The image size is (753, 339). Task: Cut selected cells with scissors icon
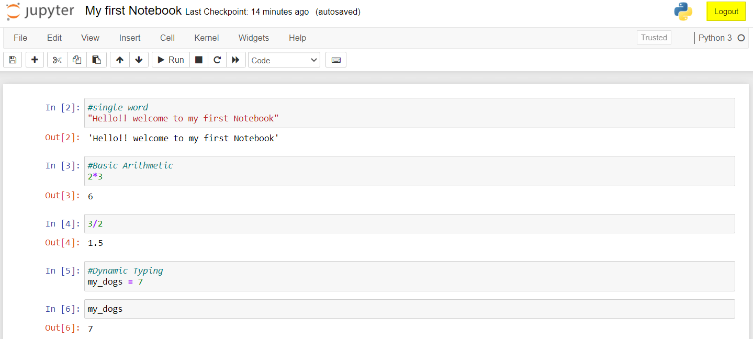point(57,60)
